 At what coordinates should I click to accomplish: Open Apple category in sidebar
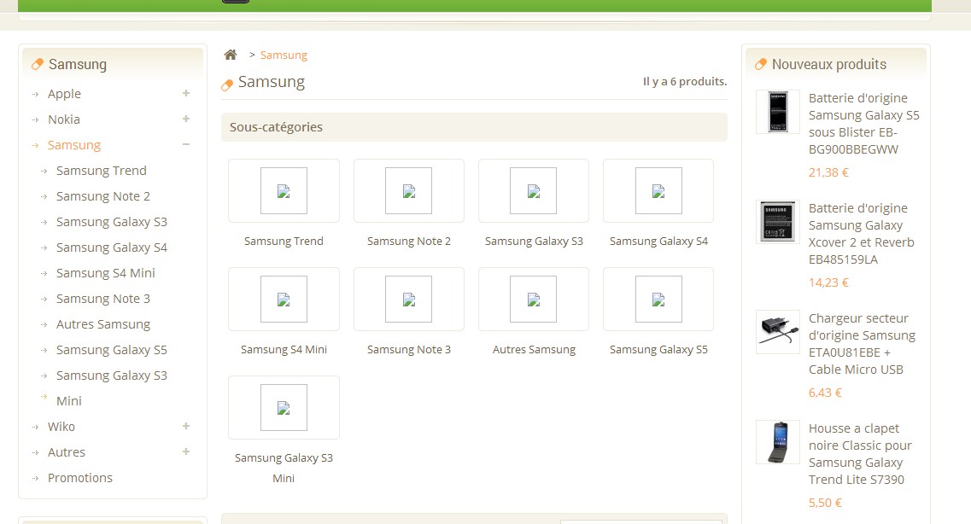[x=64, y=94]
